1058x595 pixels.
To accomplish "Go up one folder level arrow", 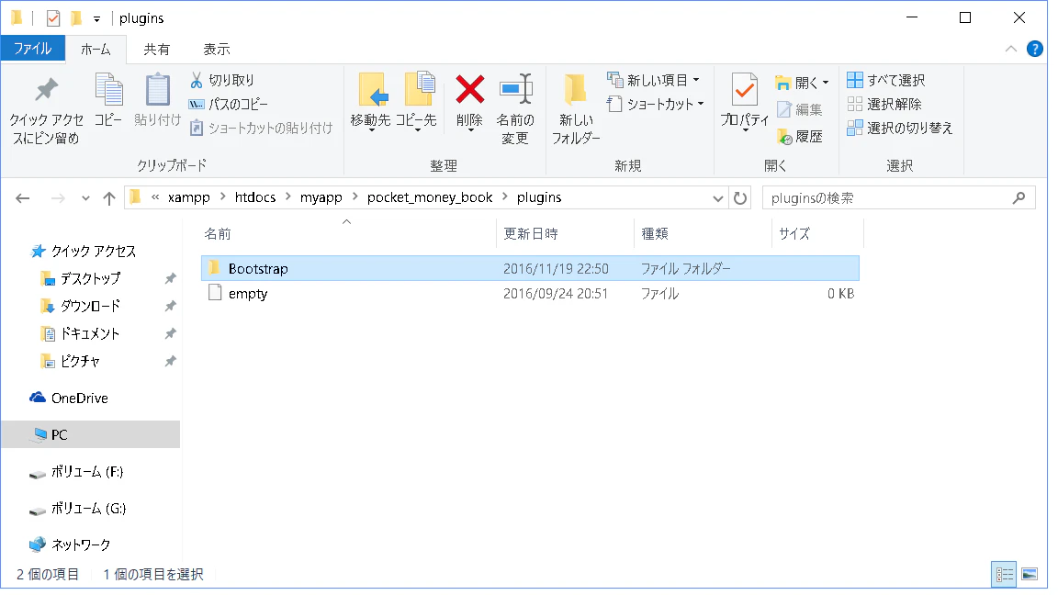I will pos(109,198).
